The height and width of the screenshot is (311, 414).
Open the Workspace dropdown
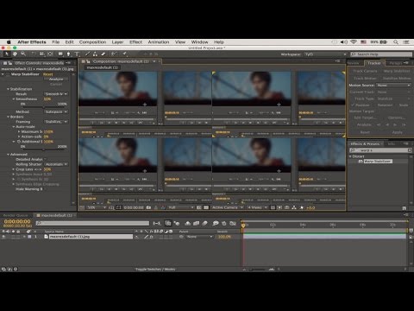pos(325,54)
